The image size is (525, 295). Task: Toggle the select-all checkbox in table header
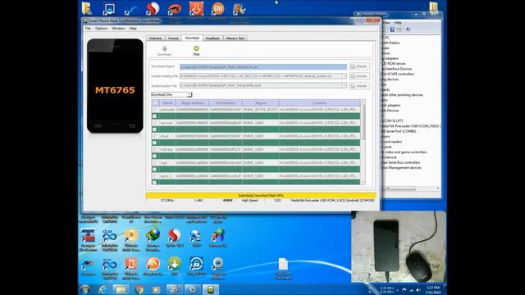(x=155, y=103)
